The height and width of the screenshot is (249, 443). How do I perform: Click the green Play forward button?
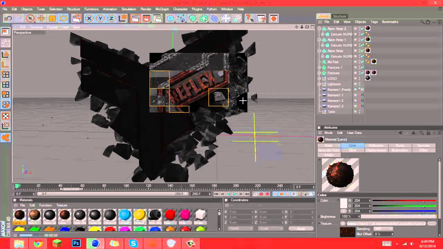click(235, 194)
